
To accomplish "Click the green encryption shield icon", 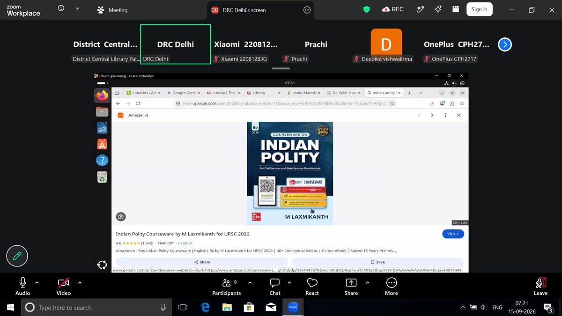I will click(367, 9).
